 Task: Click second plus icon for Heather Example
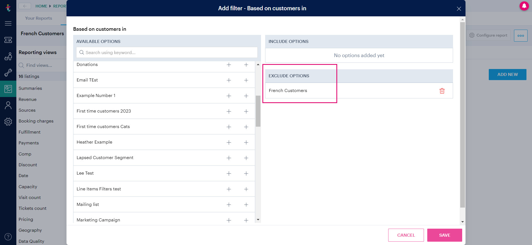[246, 142]
